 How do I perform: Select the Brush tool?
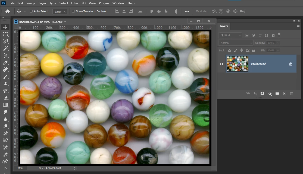[5, 77]
